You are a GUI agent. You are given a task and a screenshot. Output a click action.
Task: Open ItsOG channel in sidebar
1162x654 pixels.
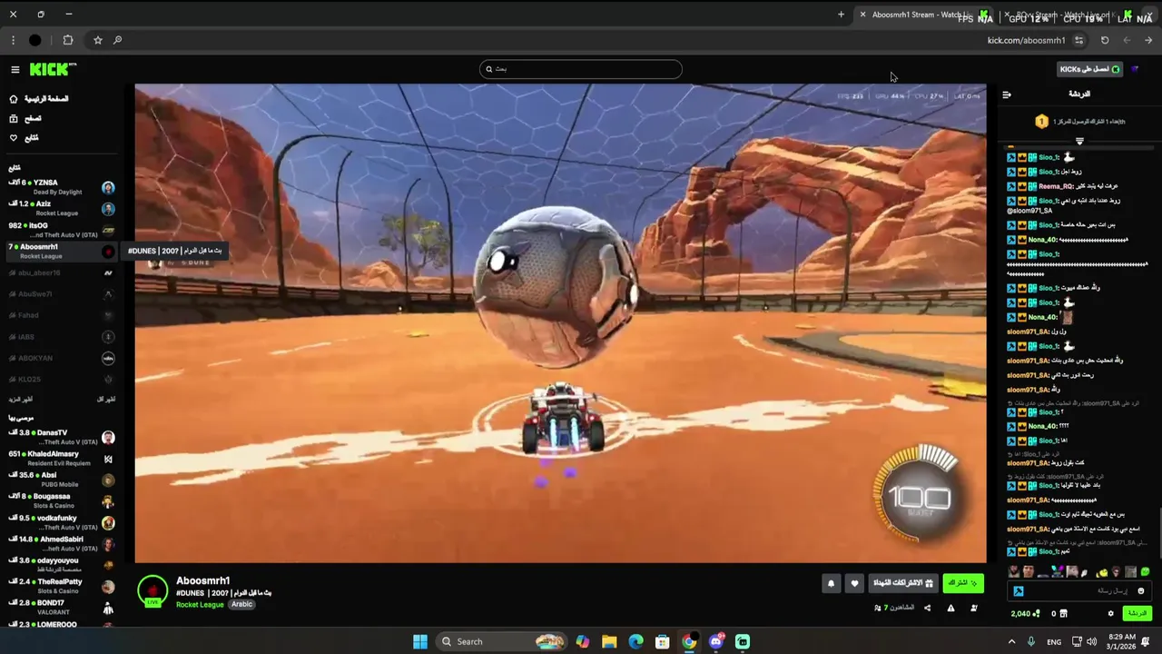coord(60,230)
